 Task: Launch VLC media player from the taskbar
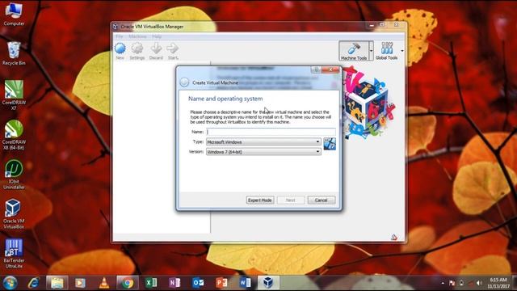[104, 283]
